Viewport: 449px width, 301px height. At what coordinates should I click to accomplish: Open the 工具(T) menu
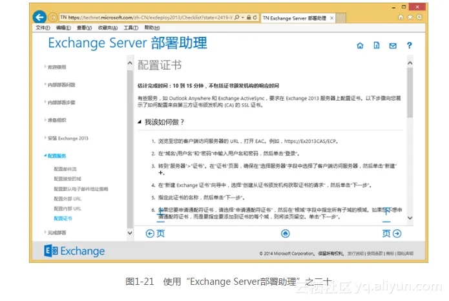click(131, 28)
